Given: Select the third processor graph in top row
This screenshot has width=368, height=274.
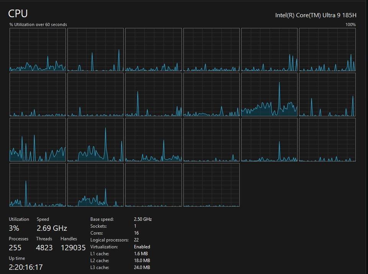Looking at the screenshot, I should [x=154, y=49].
